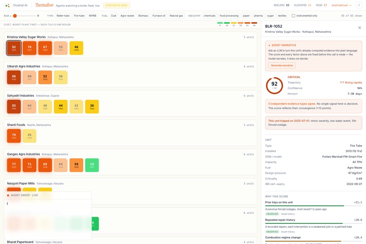Click the Sahyadri Industries plant name
Viewport: 366px width, 244px height.
[20, 96]
